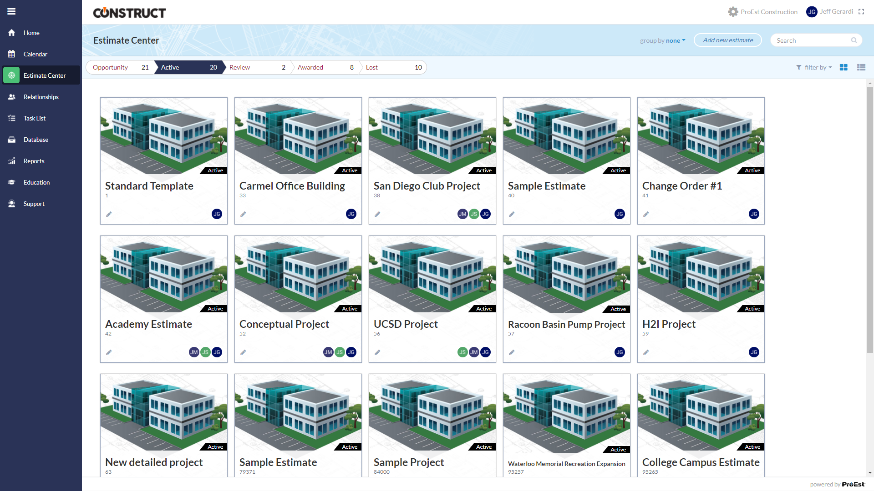The height and width of the screenshot is (491, 874).
Task: Open the San Diego Club Project title
Action: pyautogui.click(x=427, y=186)
